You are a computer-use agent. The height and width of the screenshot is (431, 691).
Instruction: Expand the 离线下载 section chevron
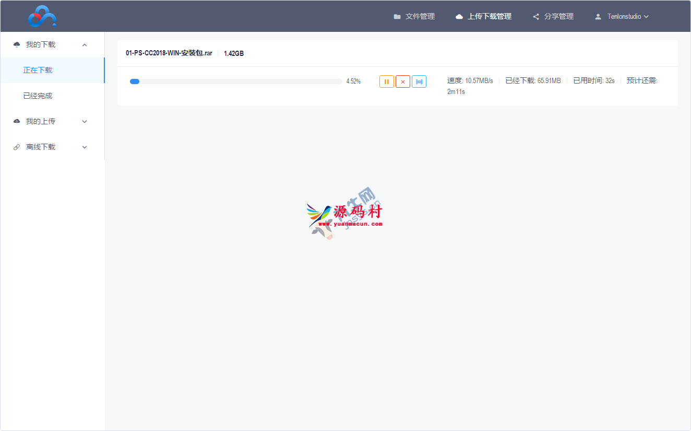[85, 147]
